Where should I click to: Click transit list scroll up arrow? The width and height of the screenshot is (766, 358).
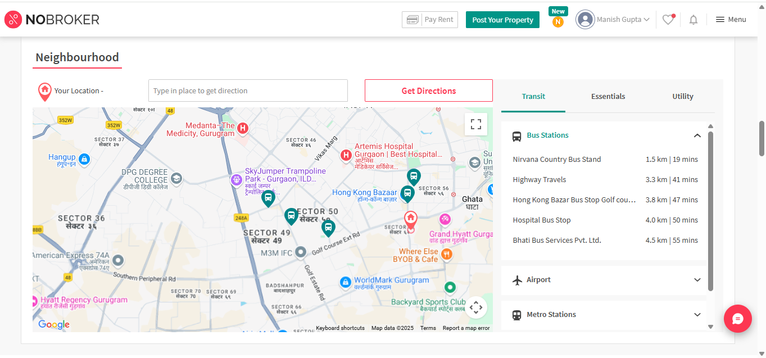point(710,126)
